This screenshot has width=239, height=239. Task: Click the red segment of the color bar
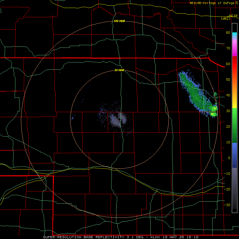[x=234, y=64]
